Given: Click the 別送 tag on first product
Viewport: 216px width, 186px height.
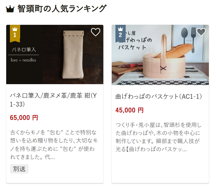Looking at the screenshot, I should 19,169.
